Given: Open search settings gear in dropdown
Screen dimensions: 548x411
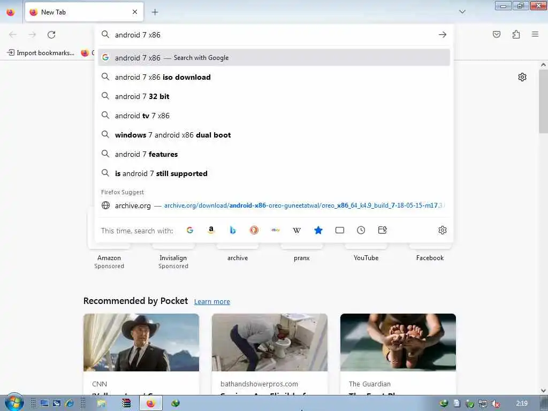Looking at the screenshot, I should [x=442, y=230].
